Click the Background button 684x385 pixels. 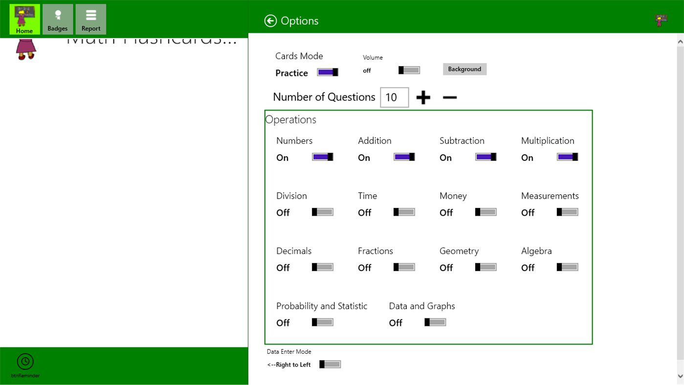tap(464, 69)
